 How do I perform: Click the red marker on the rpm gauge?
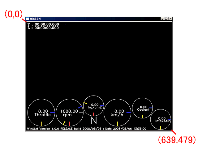point(70,124)
